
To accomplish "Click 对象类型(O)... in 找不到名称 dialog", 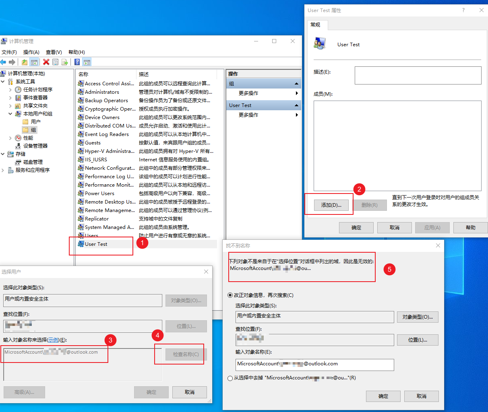I will 418,317.
